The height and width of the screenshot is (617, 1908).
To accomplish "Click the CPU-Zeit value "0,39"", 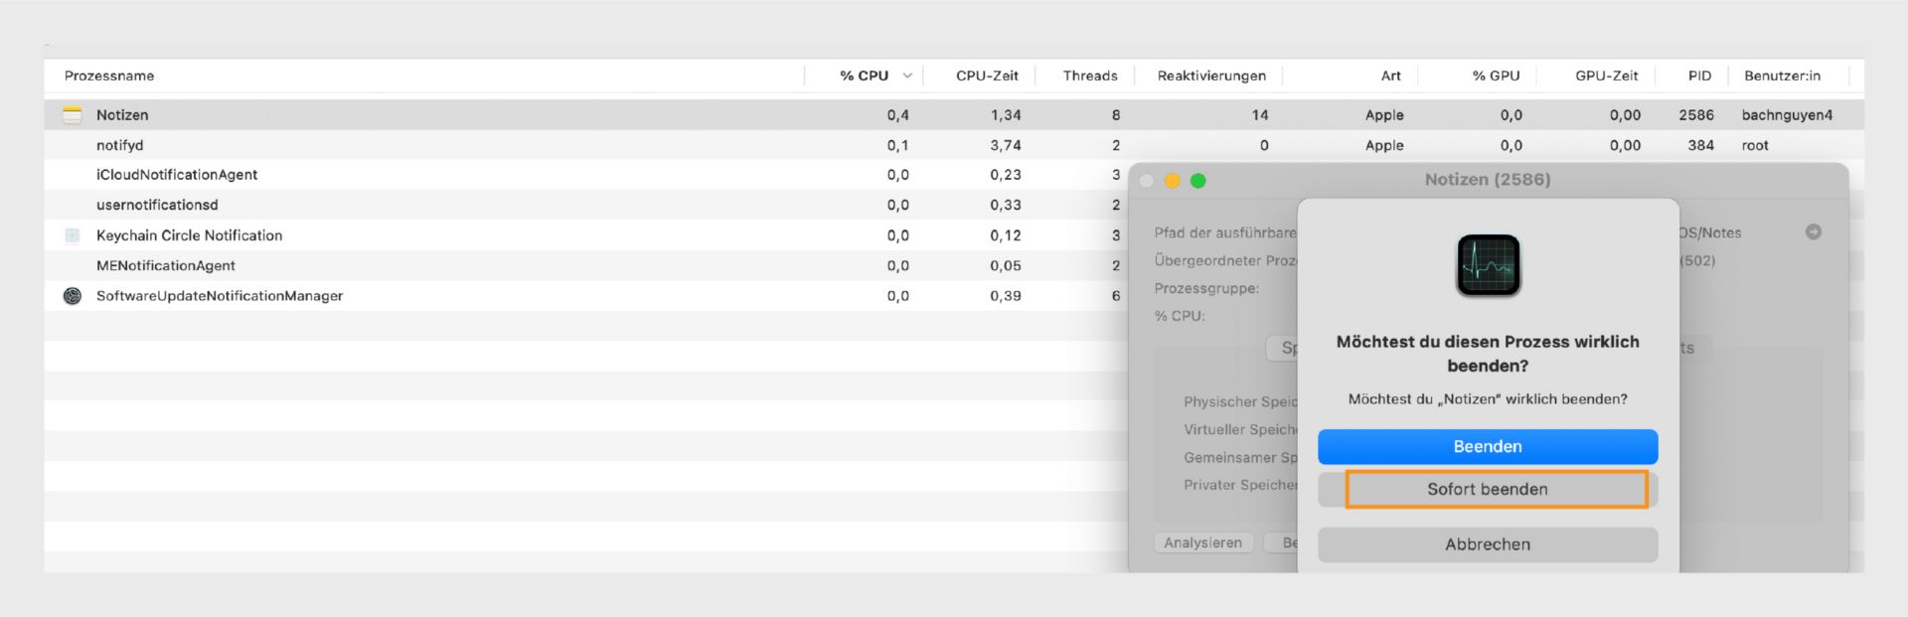I will point(1006,296).
